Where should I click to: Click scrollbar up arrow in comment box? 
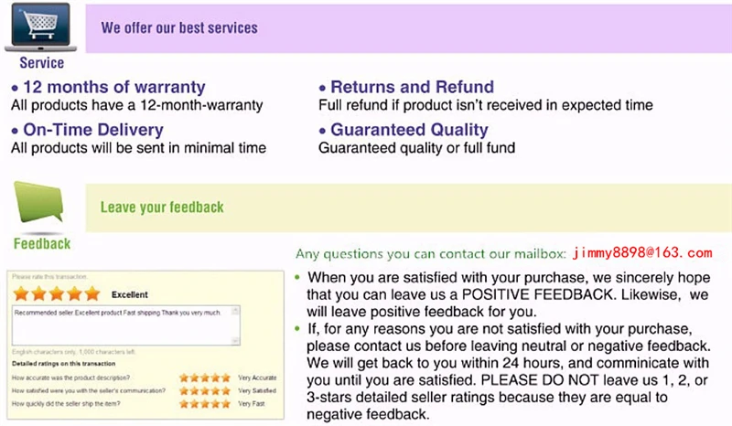point(236,311)
